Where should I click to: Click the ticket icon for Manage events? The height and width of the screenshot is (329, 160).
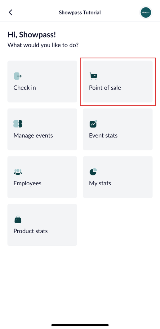click(x=18, y=124)
